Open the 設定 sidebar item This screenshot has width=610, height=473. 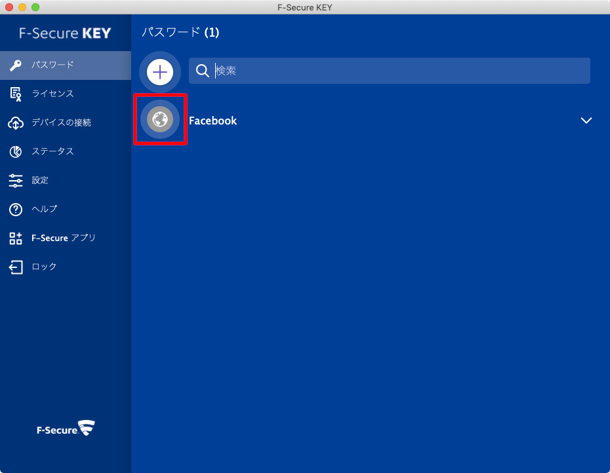click(x=40, y=180)
